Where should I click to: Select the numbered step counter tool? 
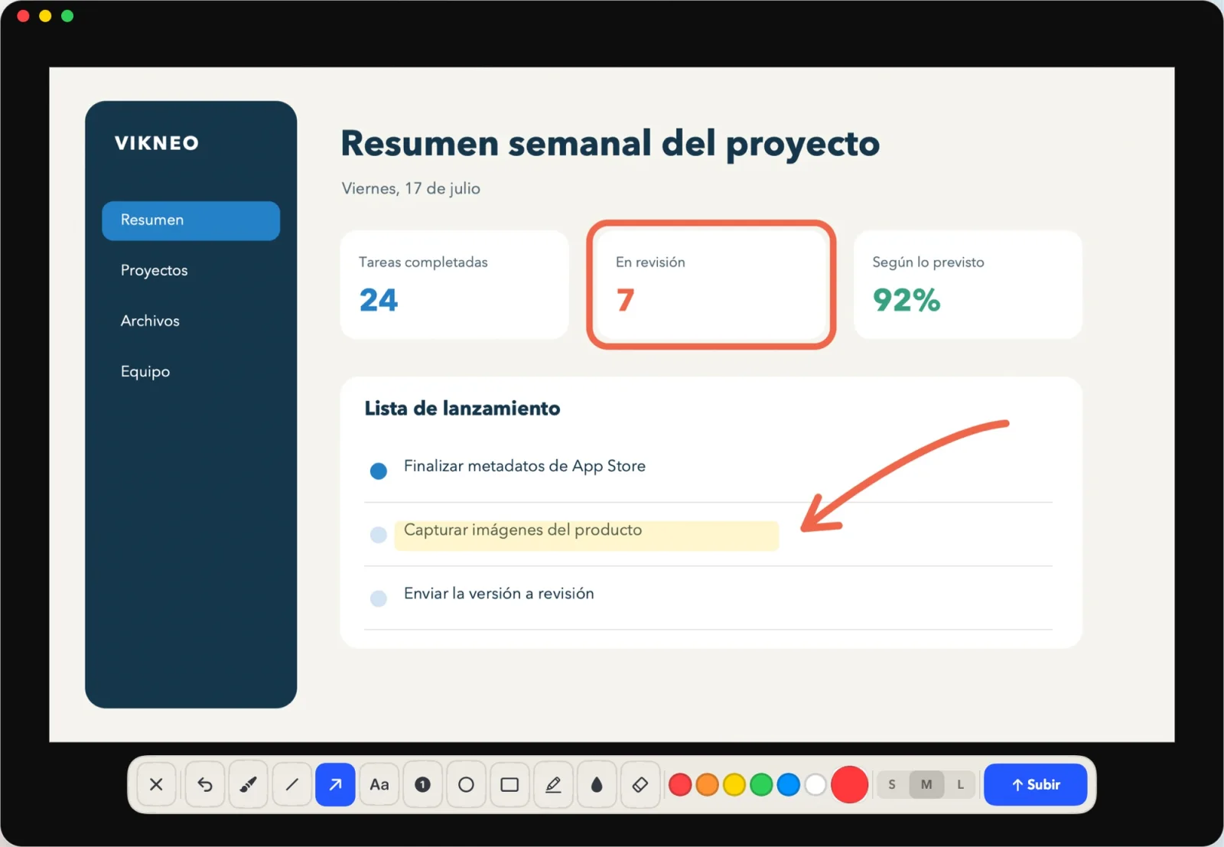point(422,784)
